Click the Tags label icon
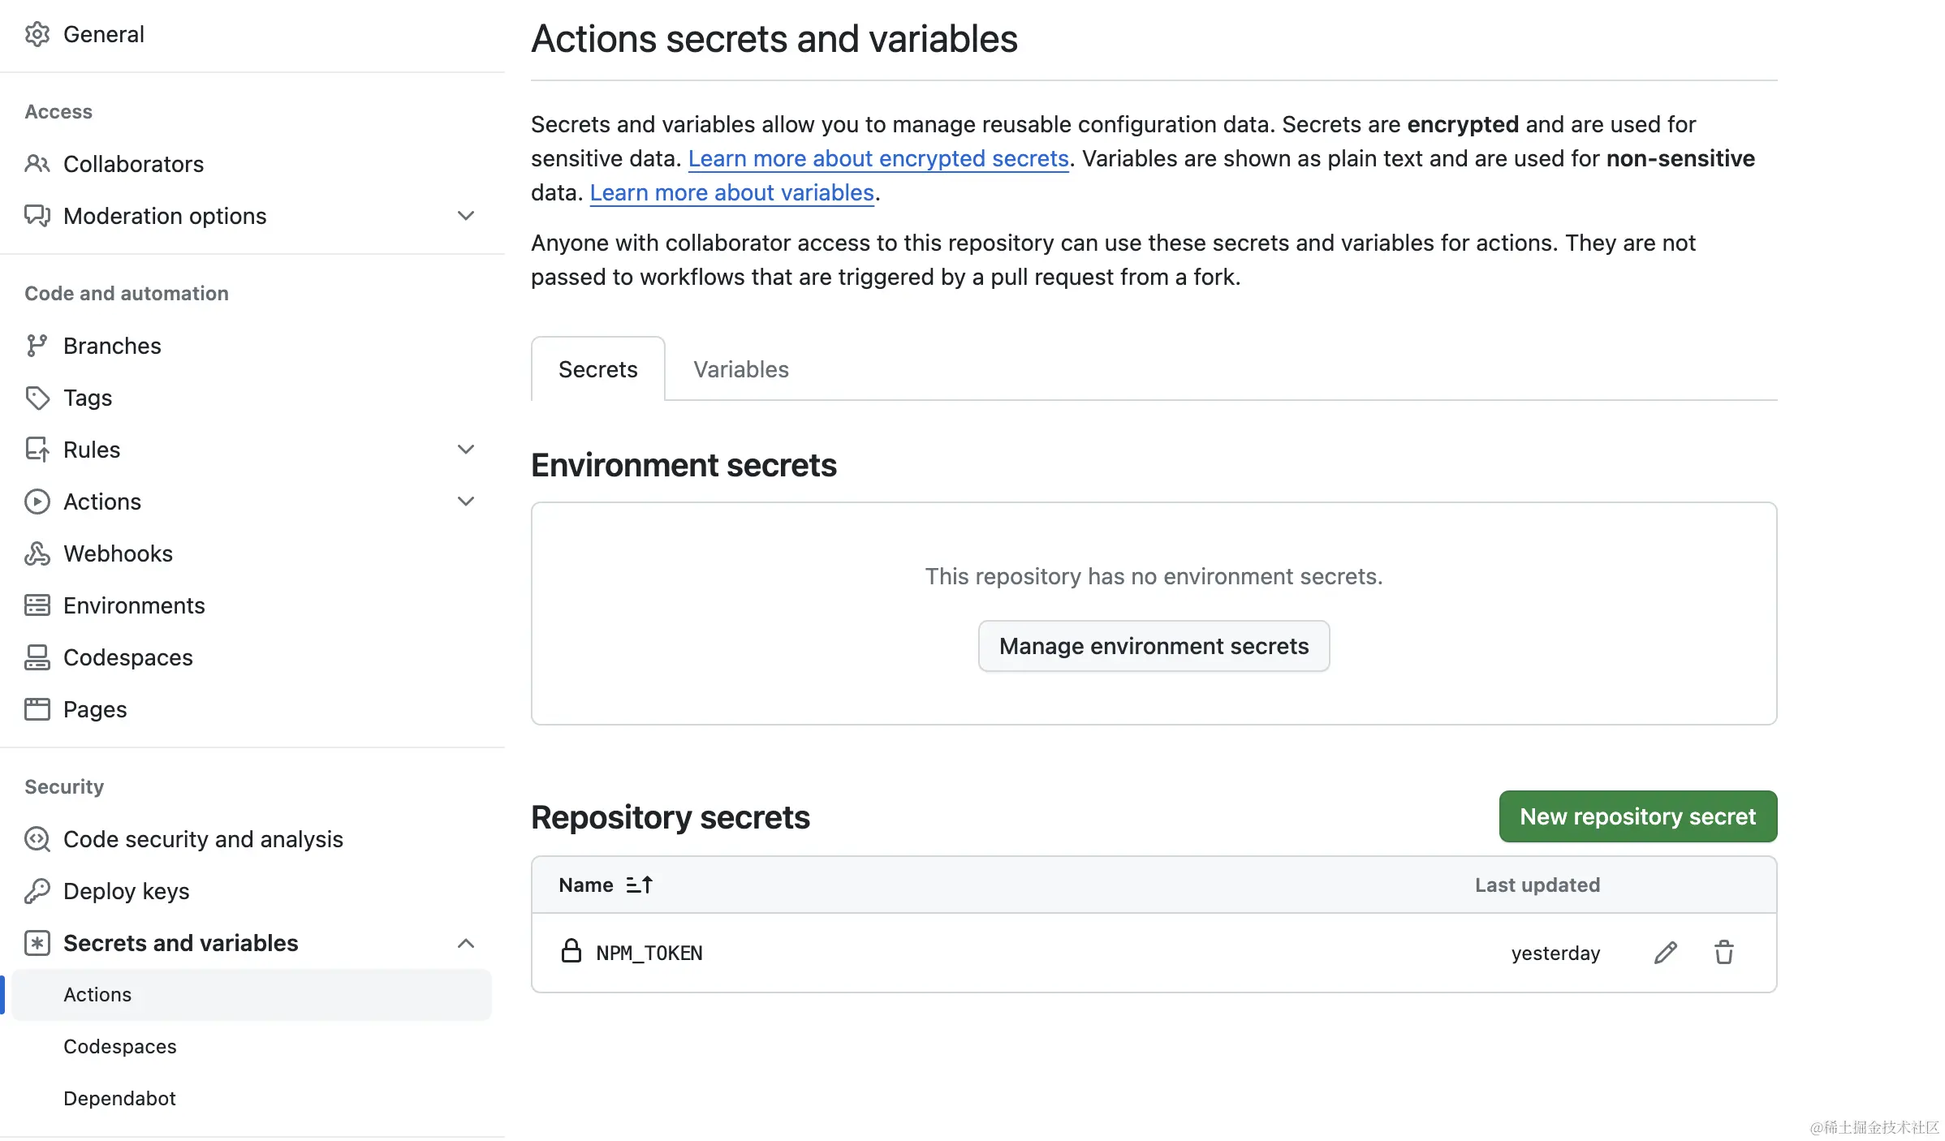 tap(37, 398)
